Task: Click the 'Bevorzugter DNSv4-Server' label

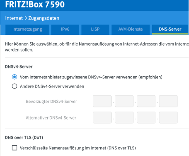Action: [51, 102]
